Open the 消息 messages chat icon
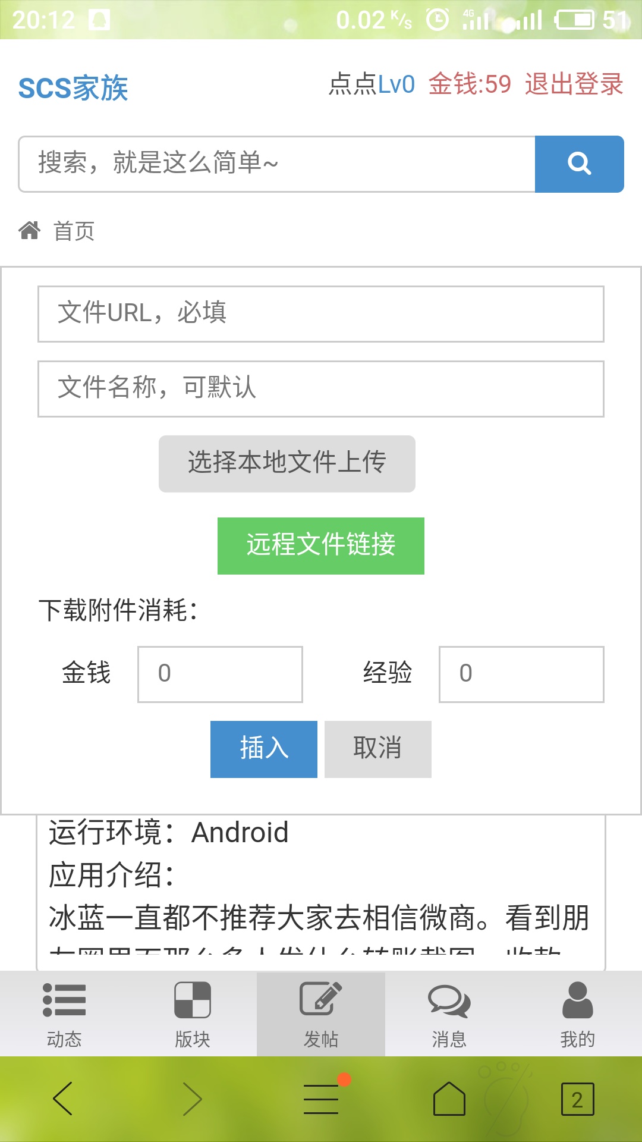This screenshot has width=642, height=1142. click(x=449, y=1000)
